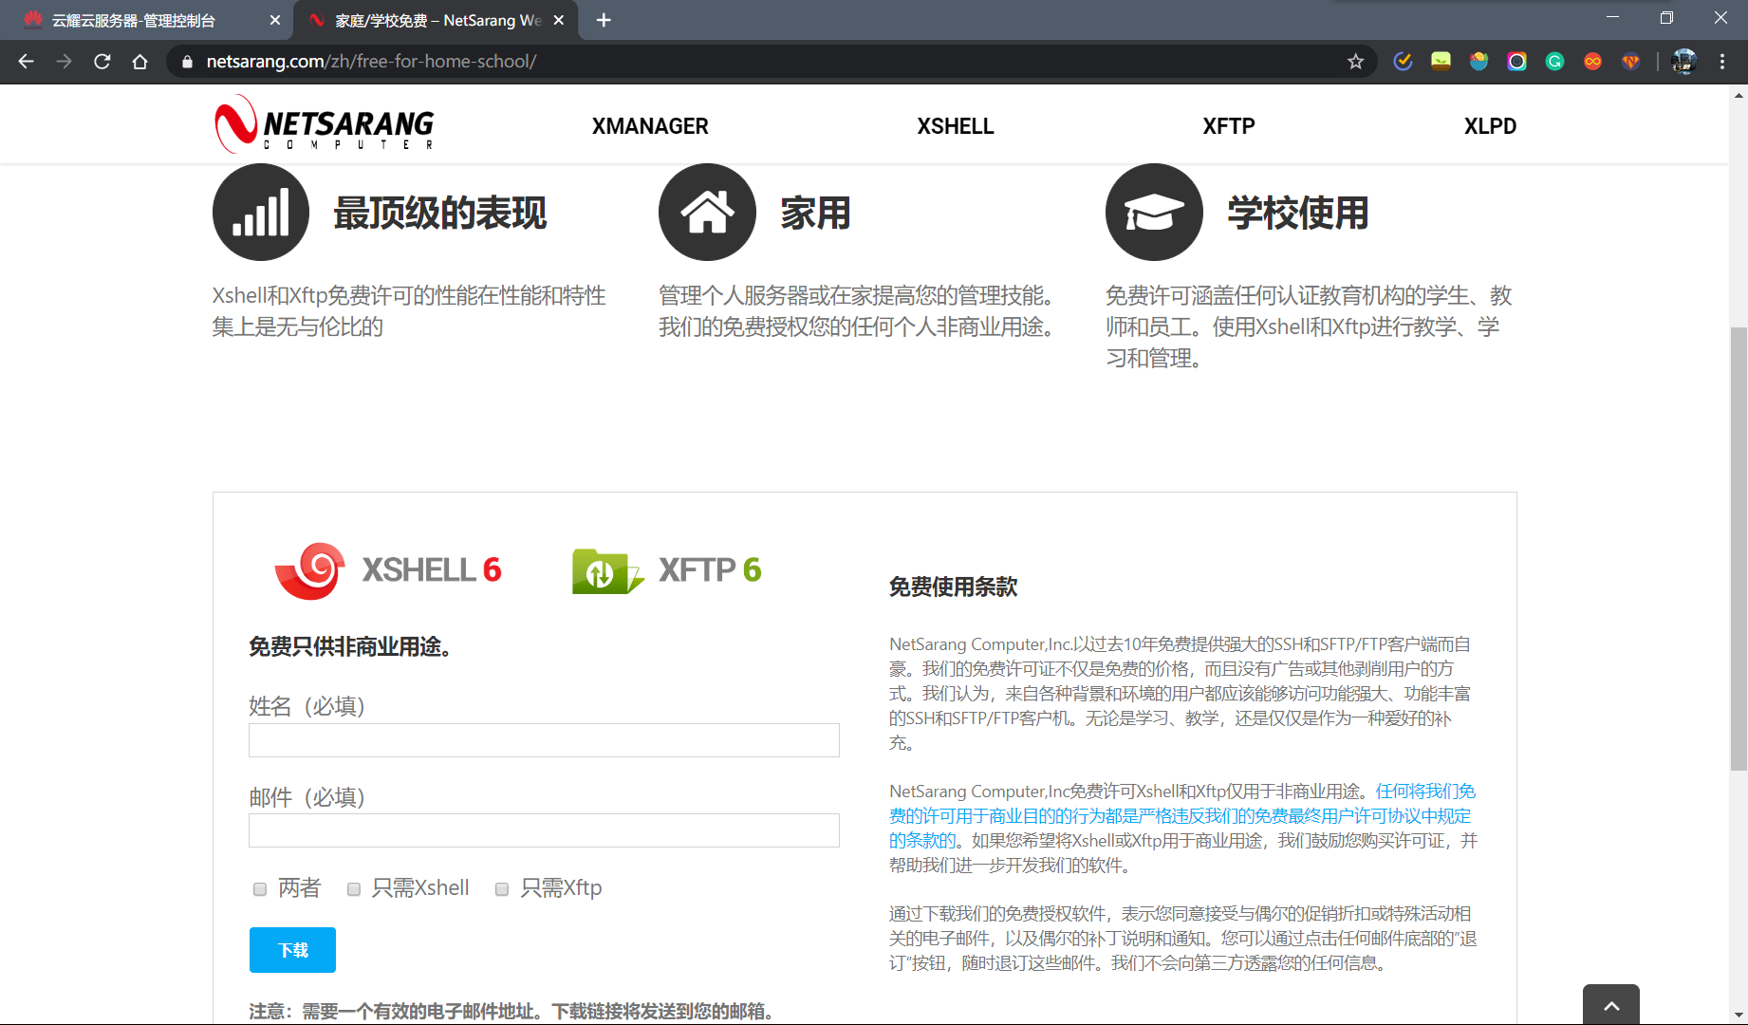The height and width of the screenshot is (1025, 1748).
Task: Click the browser back arrow
Action: pos(26,62)
